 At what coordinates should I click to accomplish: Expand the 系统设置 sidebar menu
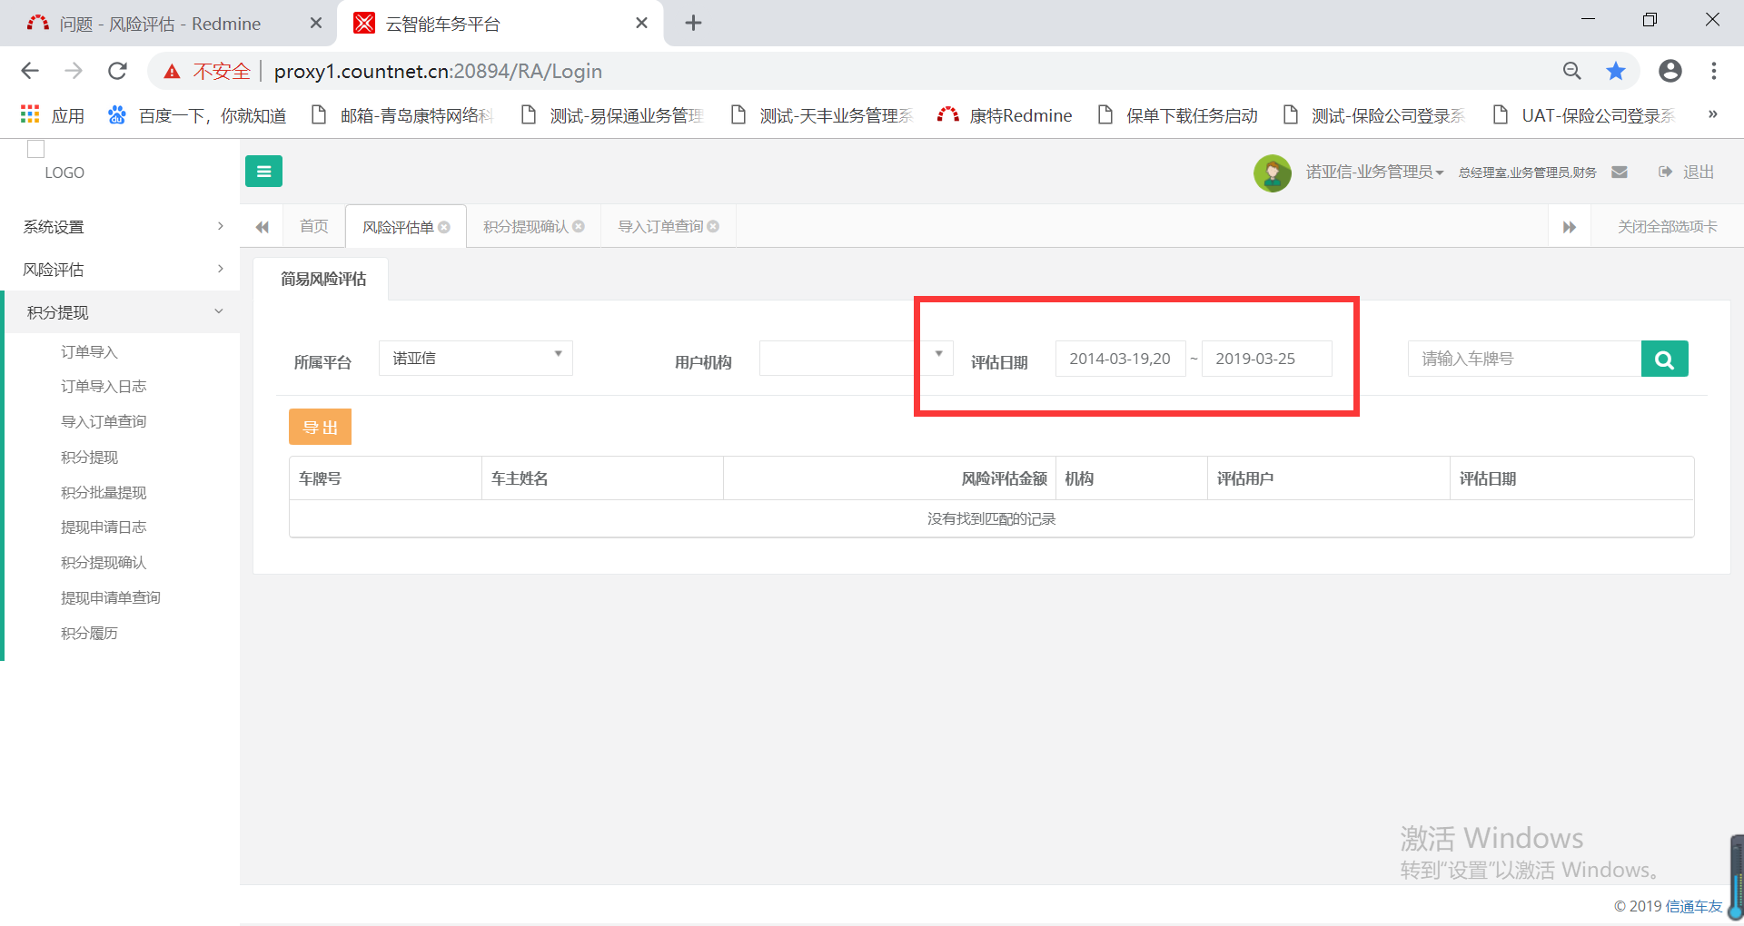pyautogui.click(x=120, y=227)
